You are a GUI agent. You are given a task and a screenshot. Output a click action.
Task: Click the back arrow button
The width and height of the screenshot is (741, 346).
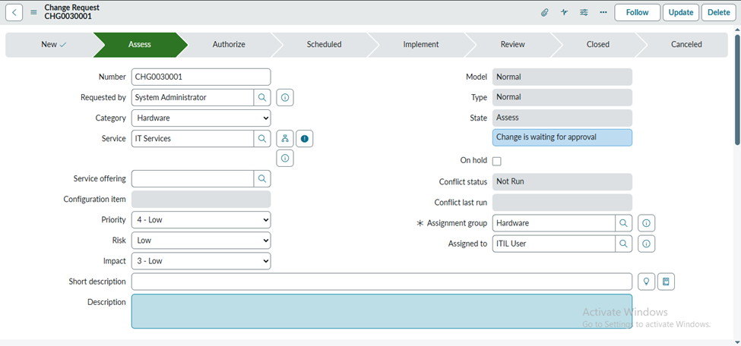pos(15,12)
